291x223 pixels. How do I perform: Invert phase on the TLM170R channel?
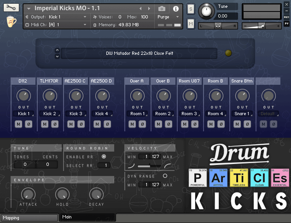point(55,124)
